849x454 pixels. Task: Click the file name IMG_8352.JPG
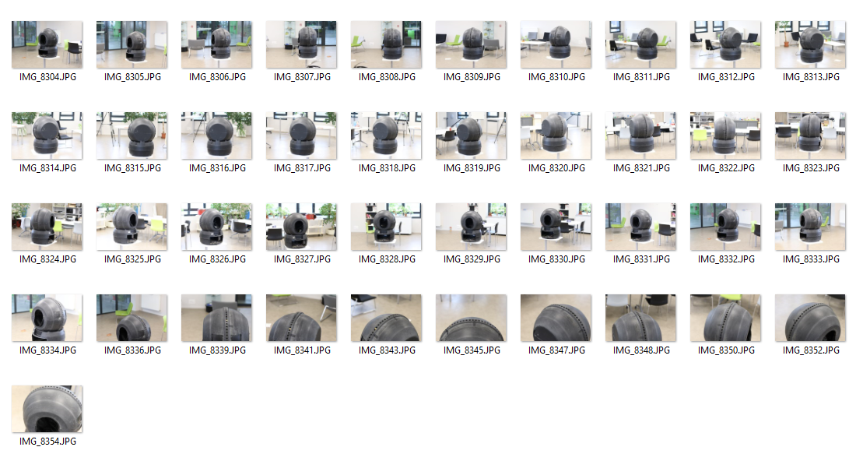[x=811, y=350]
